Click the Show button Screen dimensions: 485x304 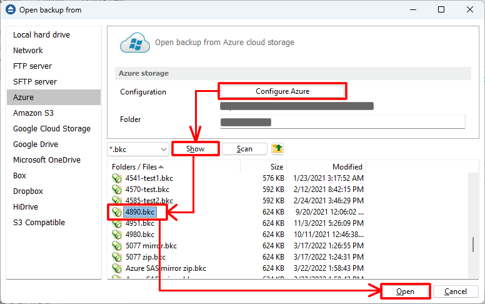pos(195,149)
